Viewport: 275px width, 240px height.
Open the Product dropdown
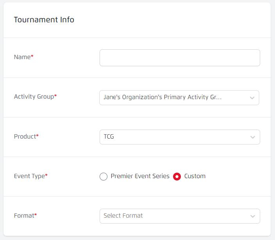click(180, 137)
